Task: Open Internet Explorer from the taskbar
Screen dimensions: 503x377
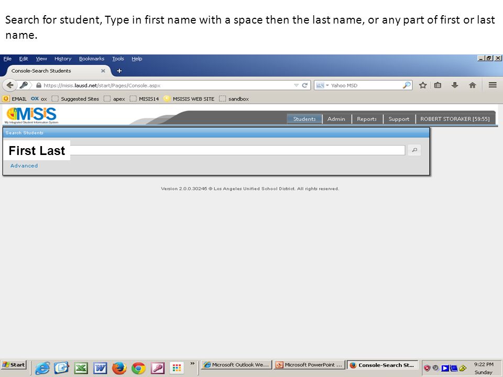Action: tap(42, 368)
